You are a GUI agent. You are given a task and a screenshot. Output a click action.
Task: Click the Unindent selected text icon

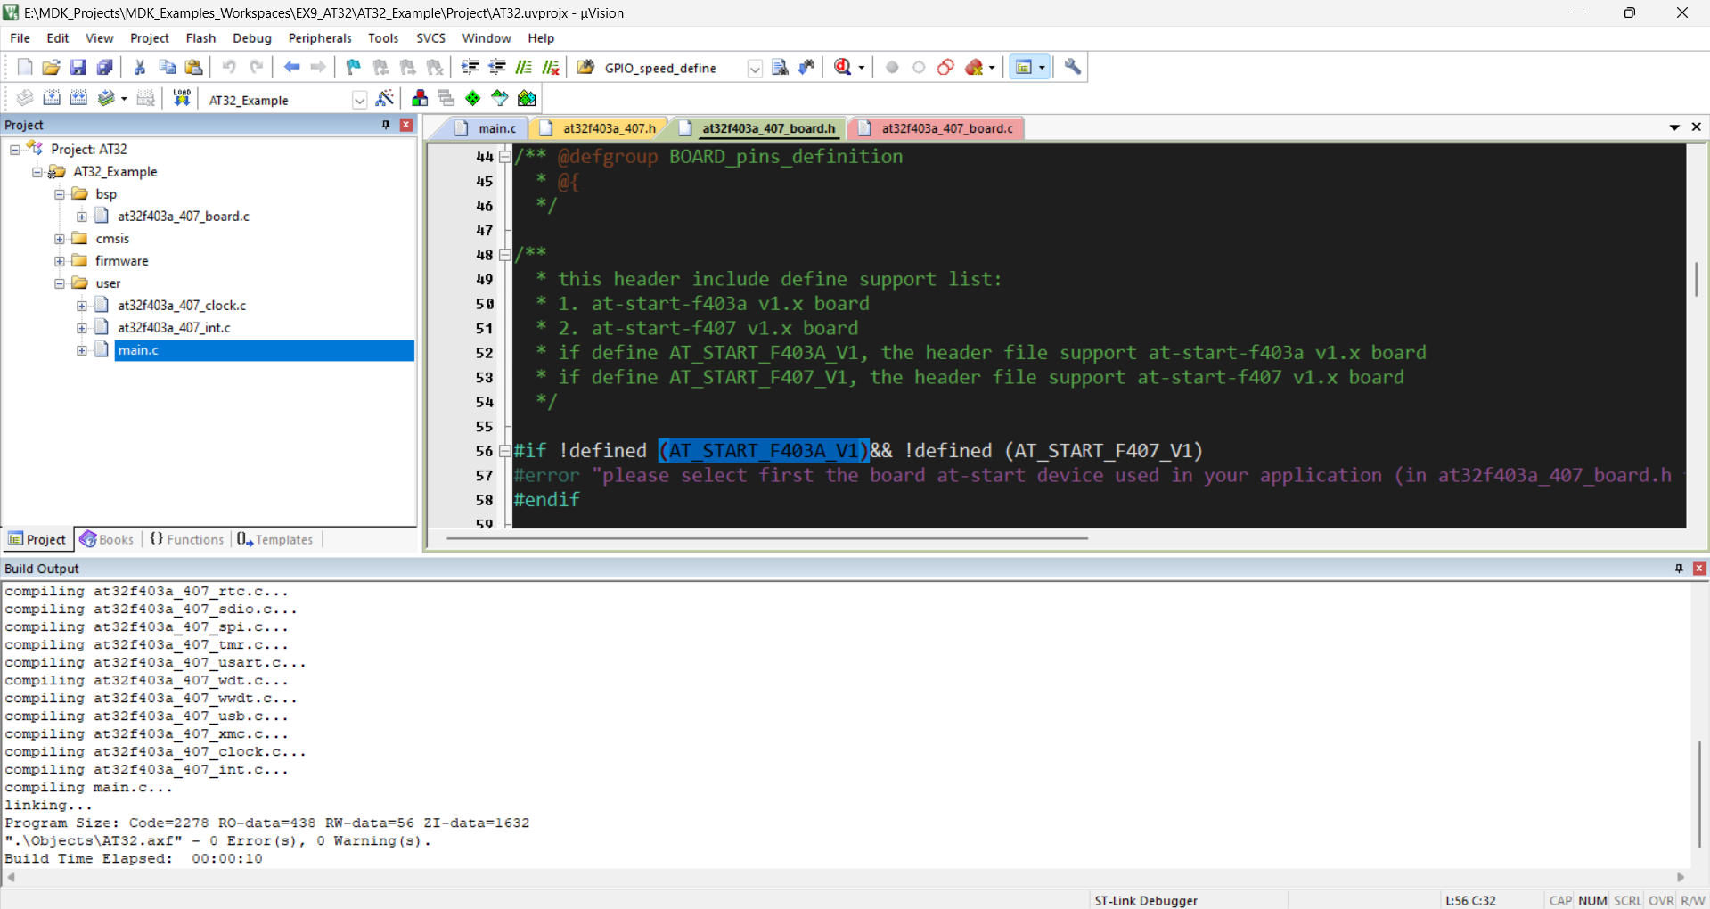497,67
